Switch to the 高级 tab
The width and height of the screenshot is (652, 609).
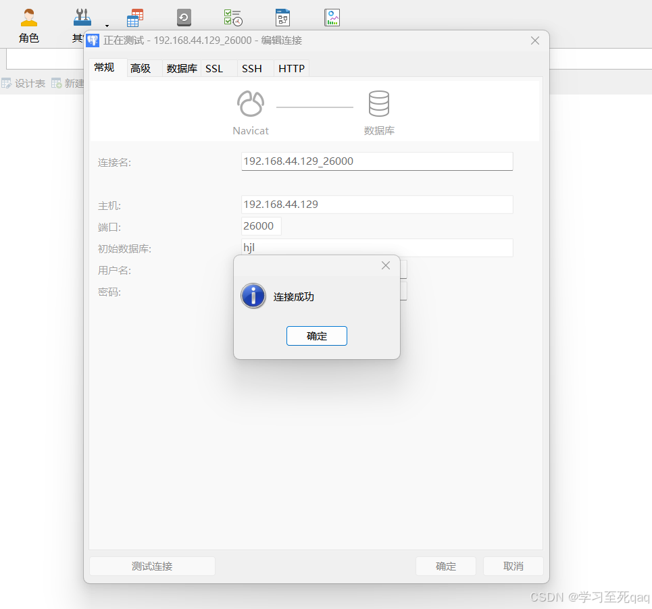[x=141, y=68]
